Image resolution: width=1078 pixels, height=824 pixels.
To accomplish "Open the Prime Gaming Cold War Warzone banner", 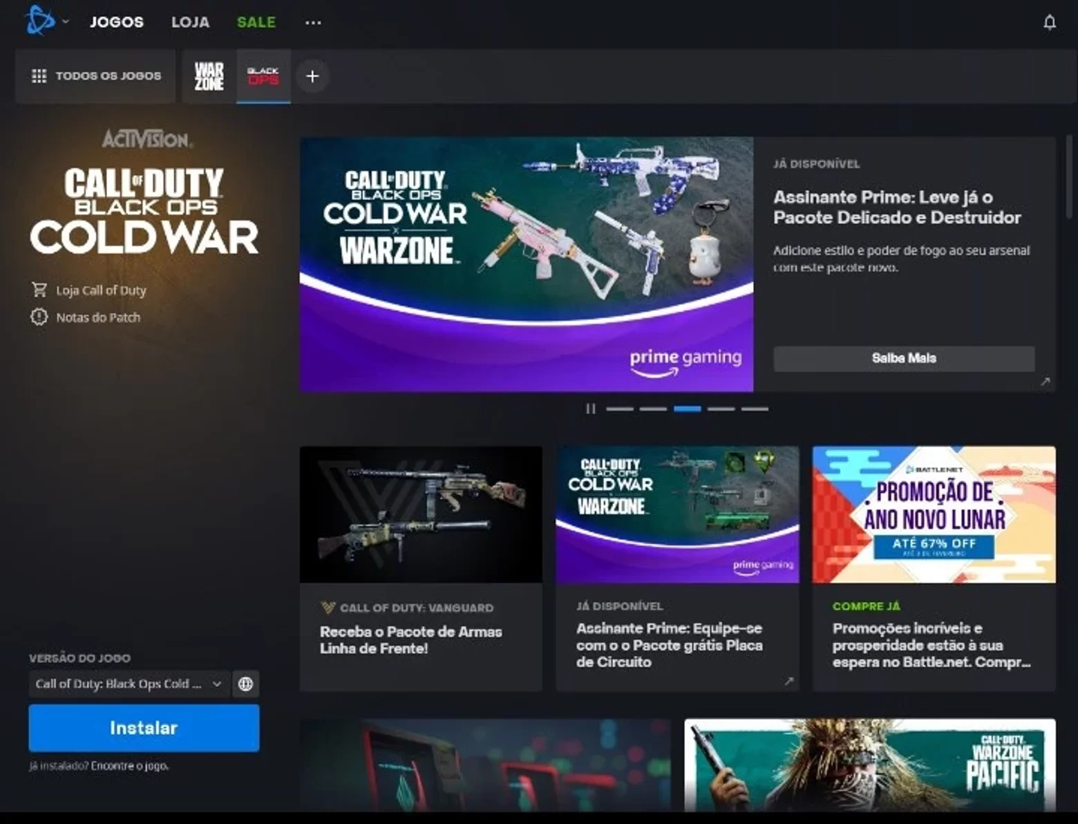I will 527,264.
